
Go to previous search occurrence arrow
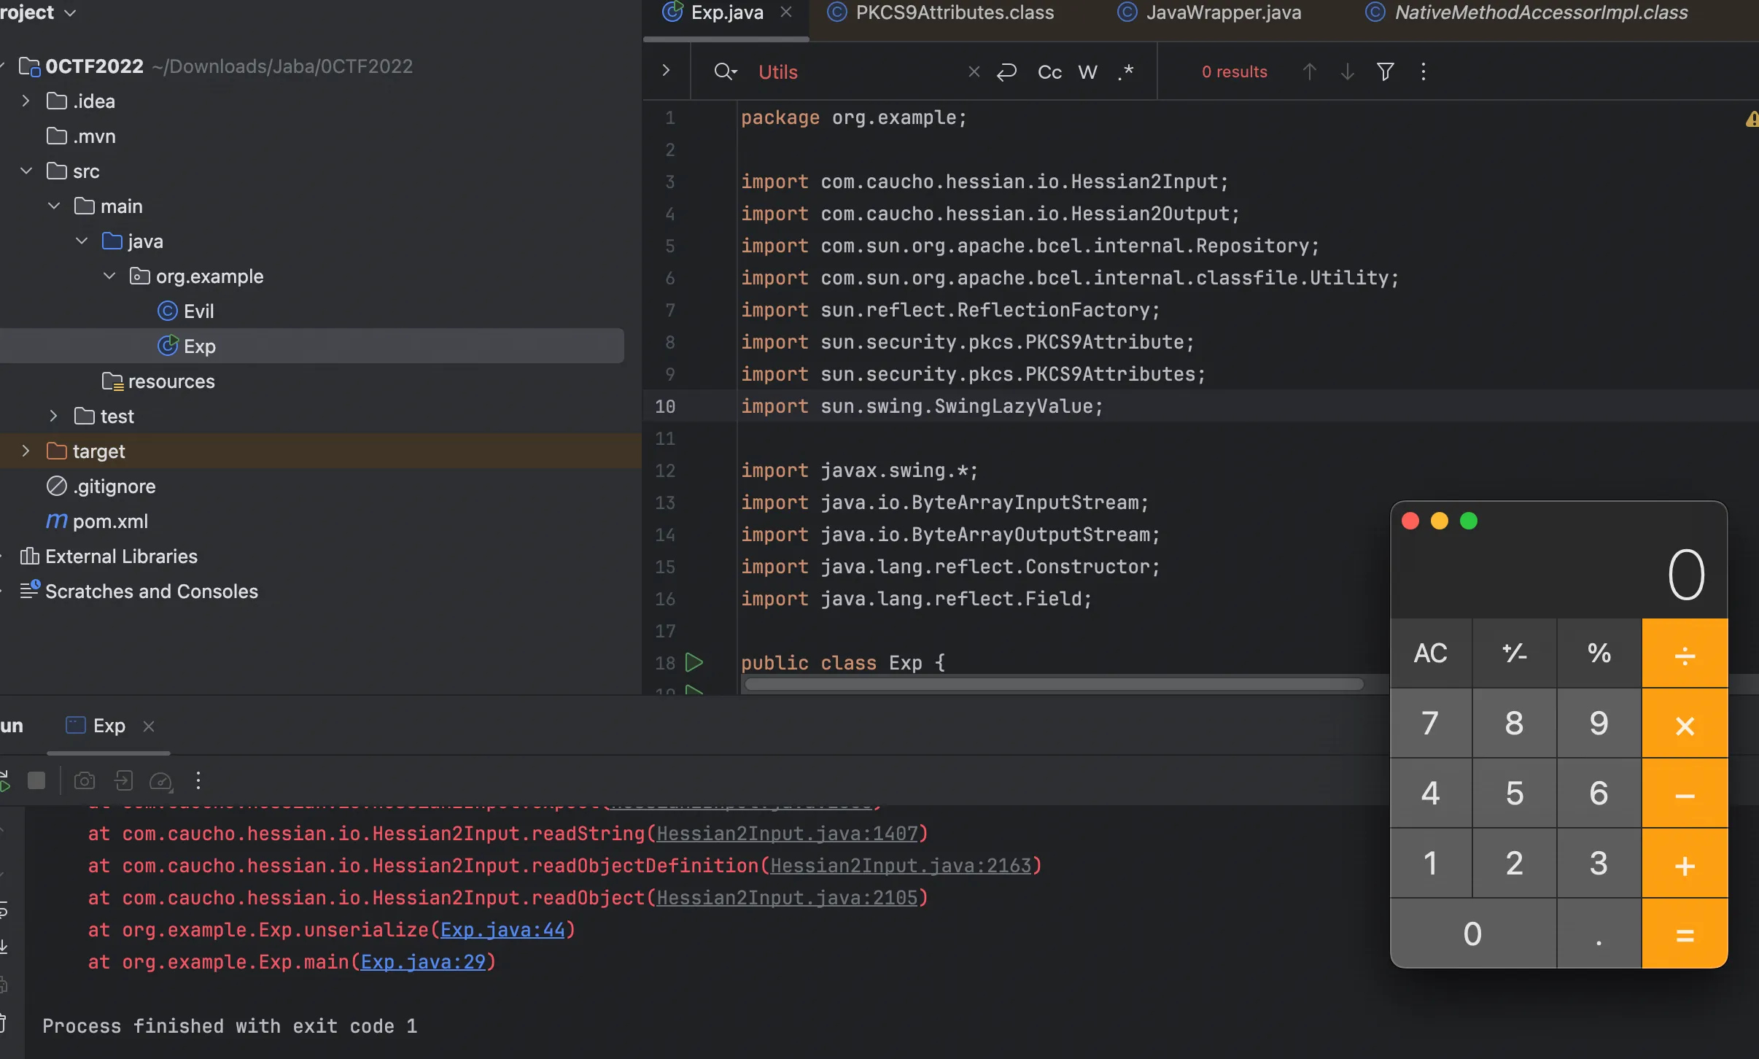(x=1309, y=71)
